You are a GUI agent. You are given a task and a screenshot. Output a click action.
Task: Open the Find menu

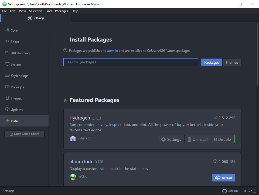point(49,11)
